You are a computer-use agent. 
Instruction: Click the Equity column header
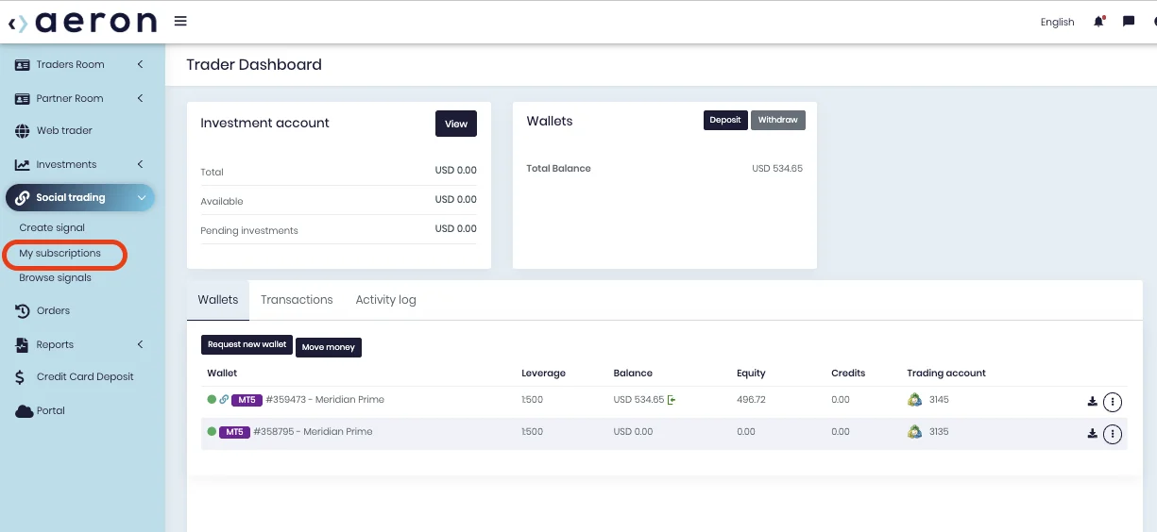click(751, 374)
